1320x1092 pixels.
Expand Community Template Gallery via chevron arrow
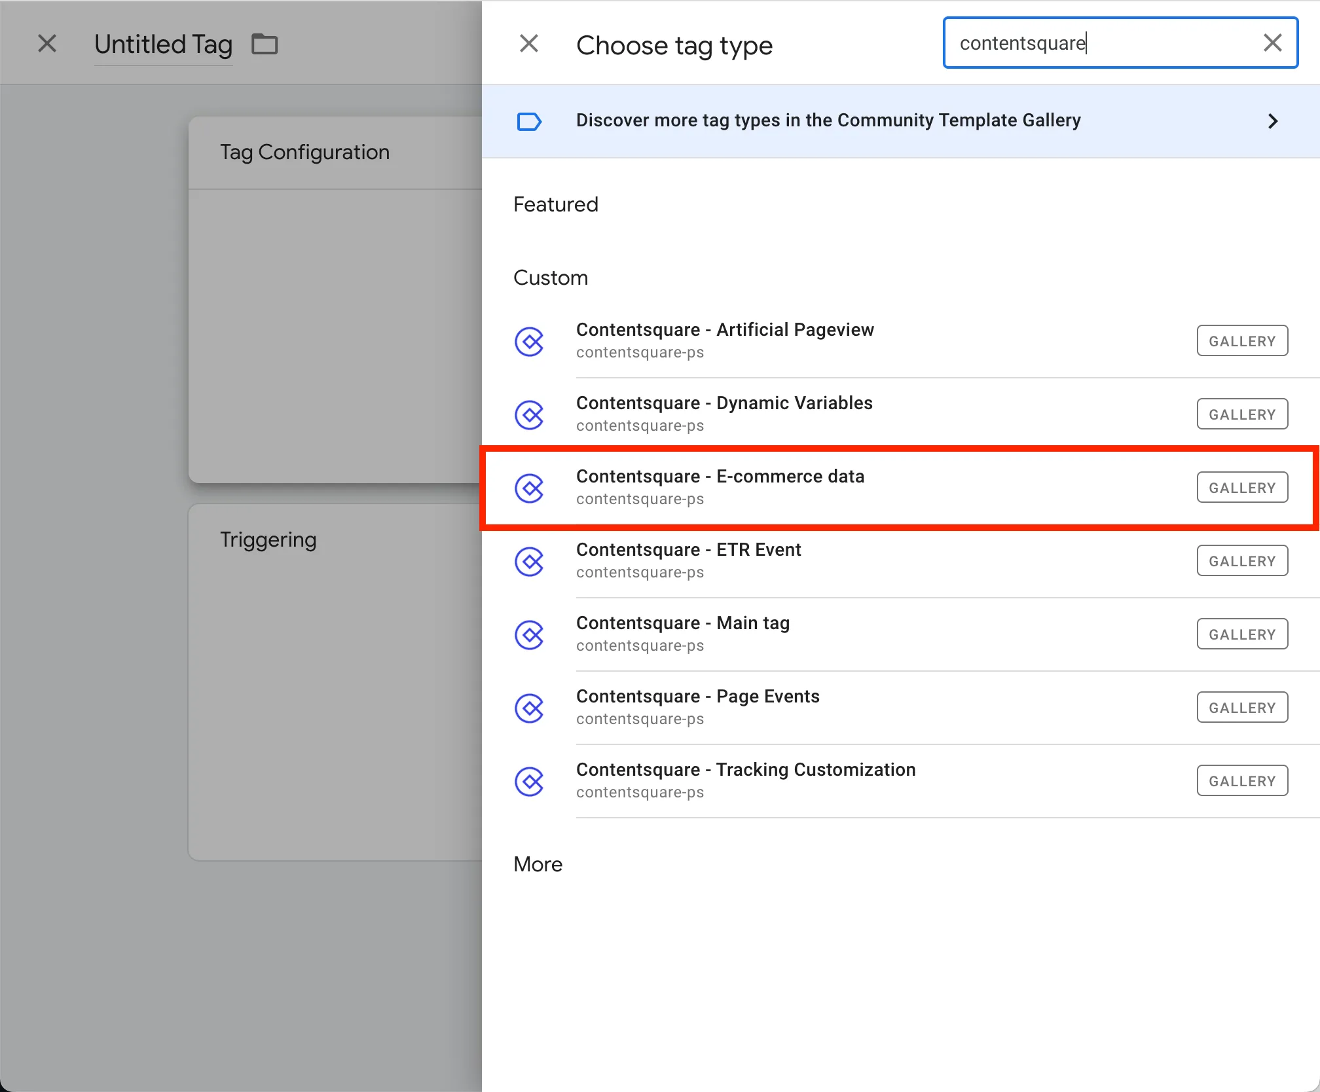click(1272, 121)
